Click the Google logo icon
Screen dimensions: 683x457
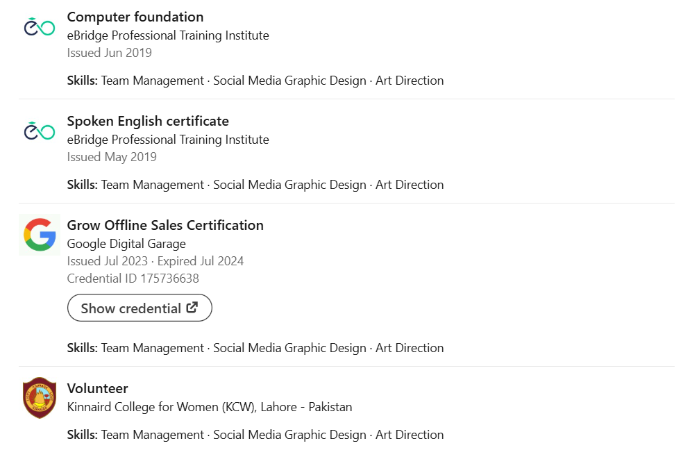click(x=40, y=234)
